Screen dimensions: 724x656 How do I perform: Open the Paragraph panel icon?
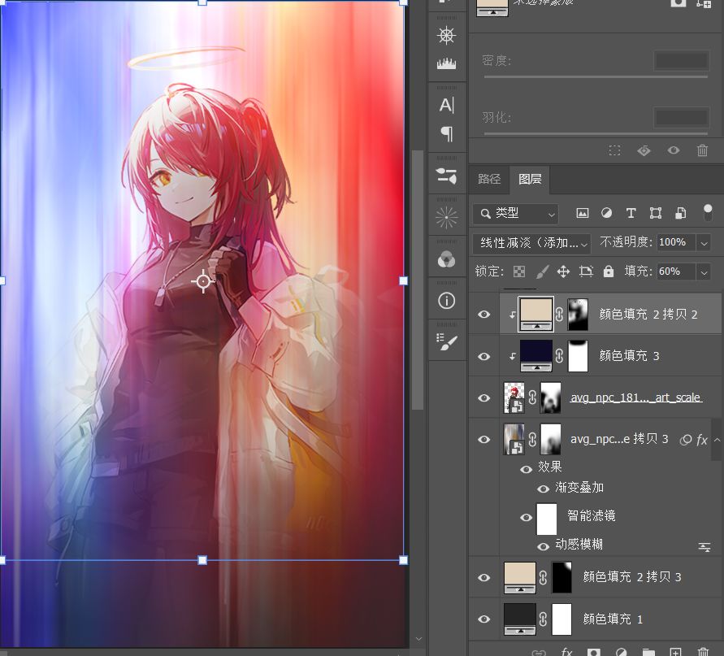(446, 133)
